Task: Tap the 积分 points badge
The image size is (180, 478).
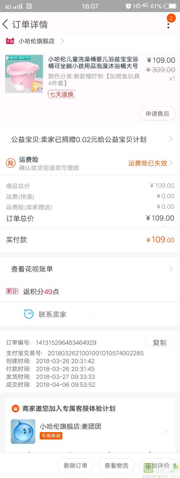Action: [x=12, y=291]
